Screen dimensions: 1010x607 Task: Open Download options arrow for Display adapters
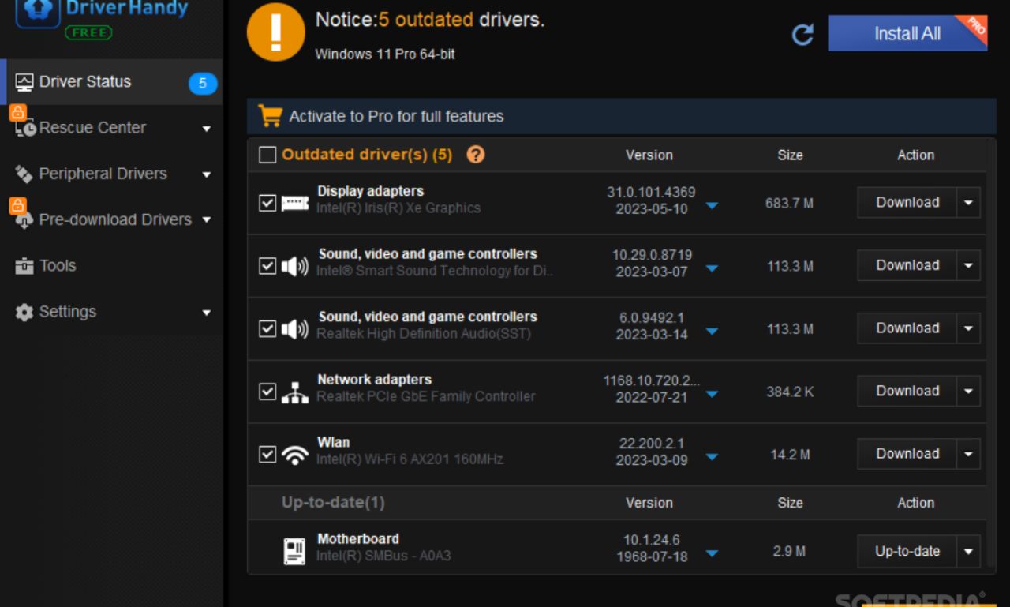pos(969,203)
